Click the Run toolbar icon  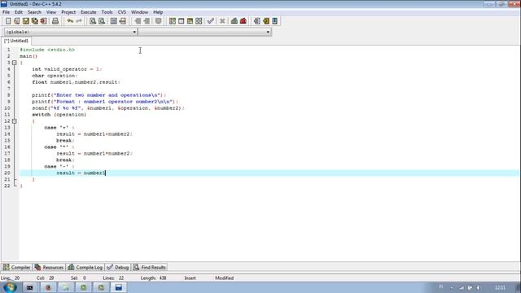pyautogui.click(x=181, y=21)
